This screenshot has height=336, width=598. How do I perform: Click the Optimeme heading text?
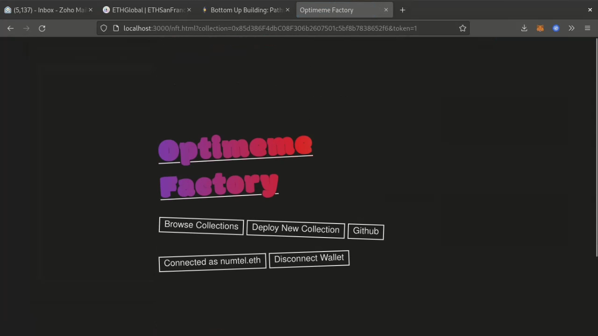click(235, 149)
